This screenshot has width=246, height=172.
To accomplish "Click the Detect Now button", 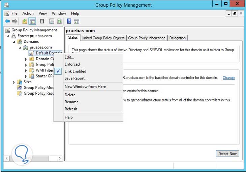I will 227,154.
